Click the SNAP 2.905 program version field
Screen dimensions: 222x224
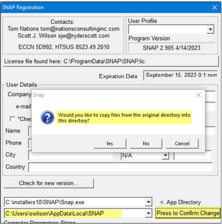pyautogui.click(x=171, y=48)
